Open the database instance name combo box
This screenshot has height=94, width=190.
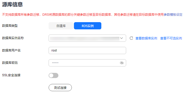point(87,38)
